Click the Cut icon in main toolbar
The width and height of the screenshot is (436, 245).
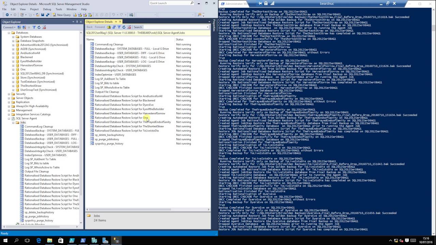[97, 15]
